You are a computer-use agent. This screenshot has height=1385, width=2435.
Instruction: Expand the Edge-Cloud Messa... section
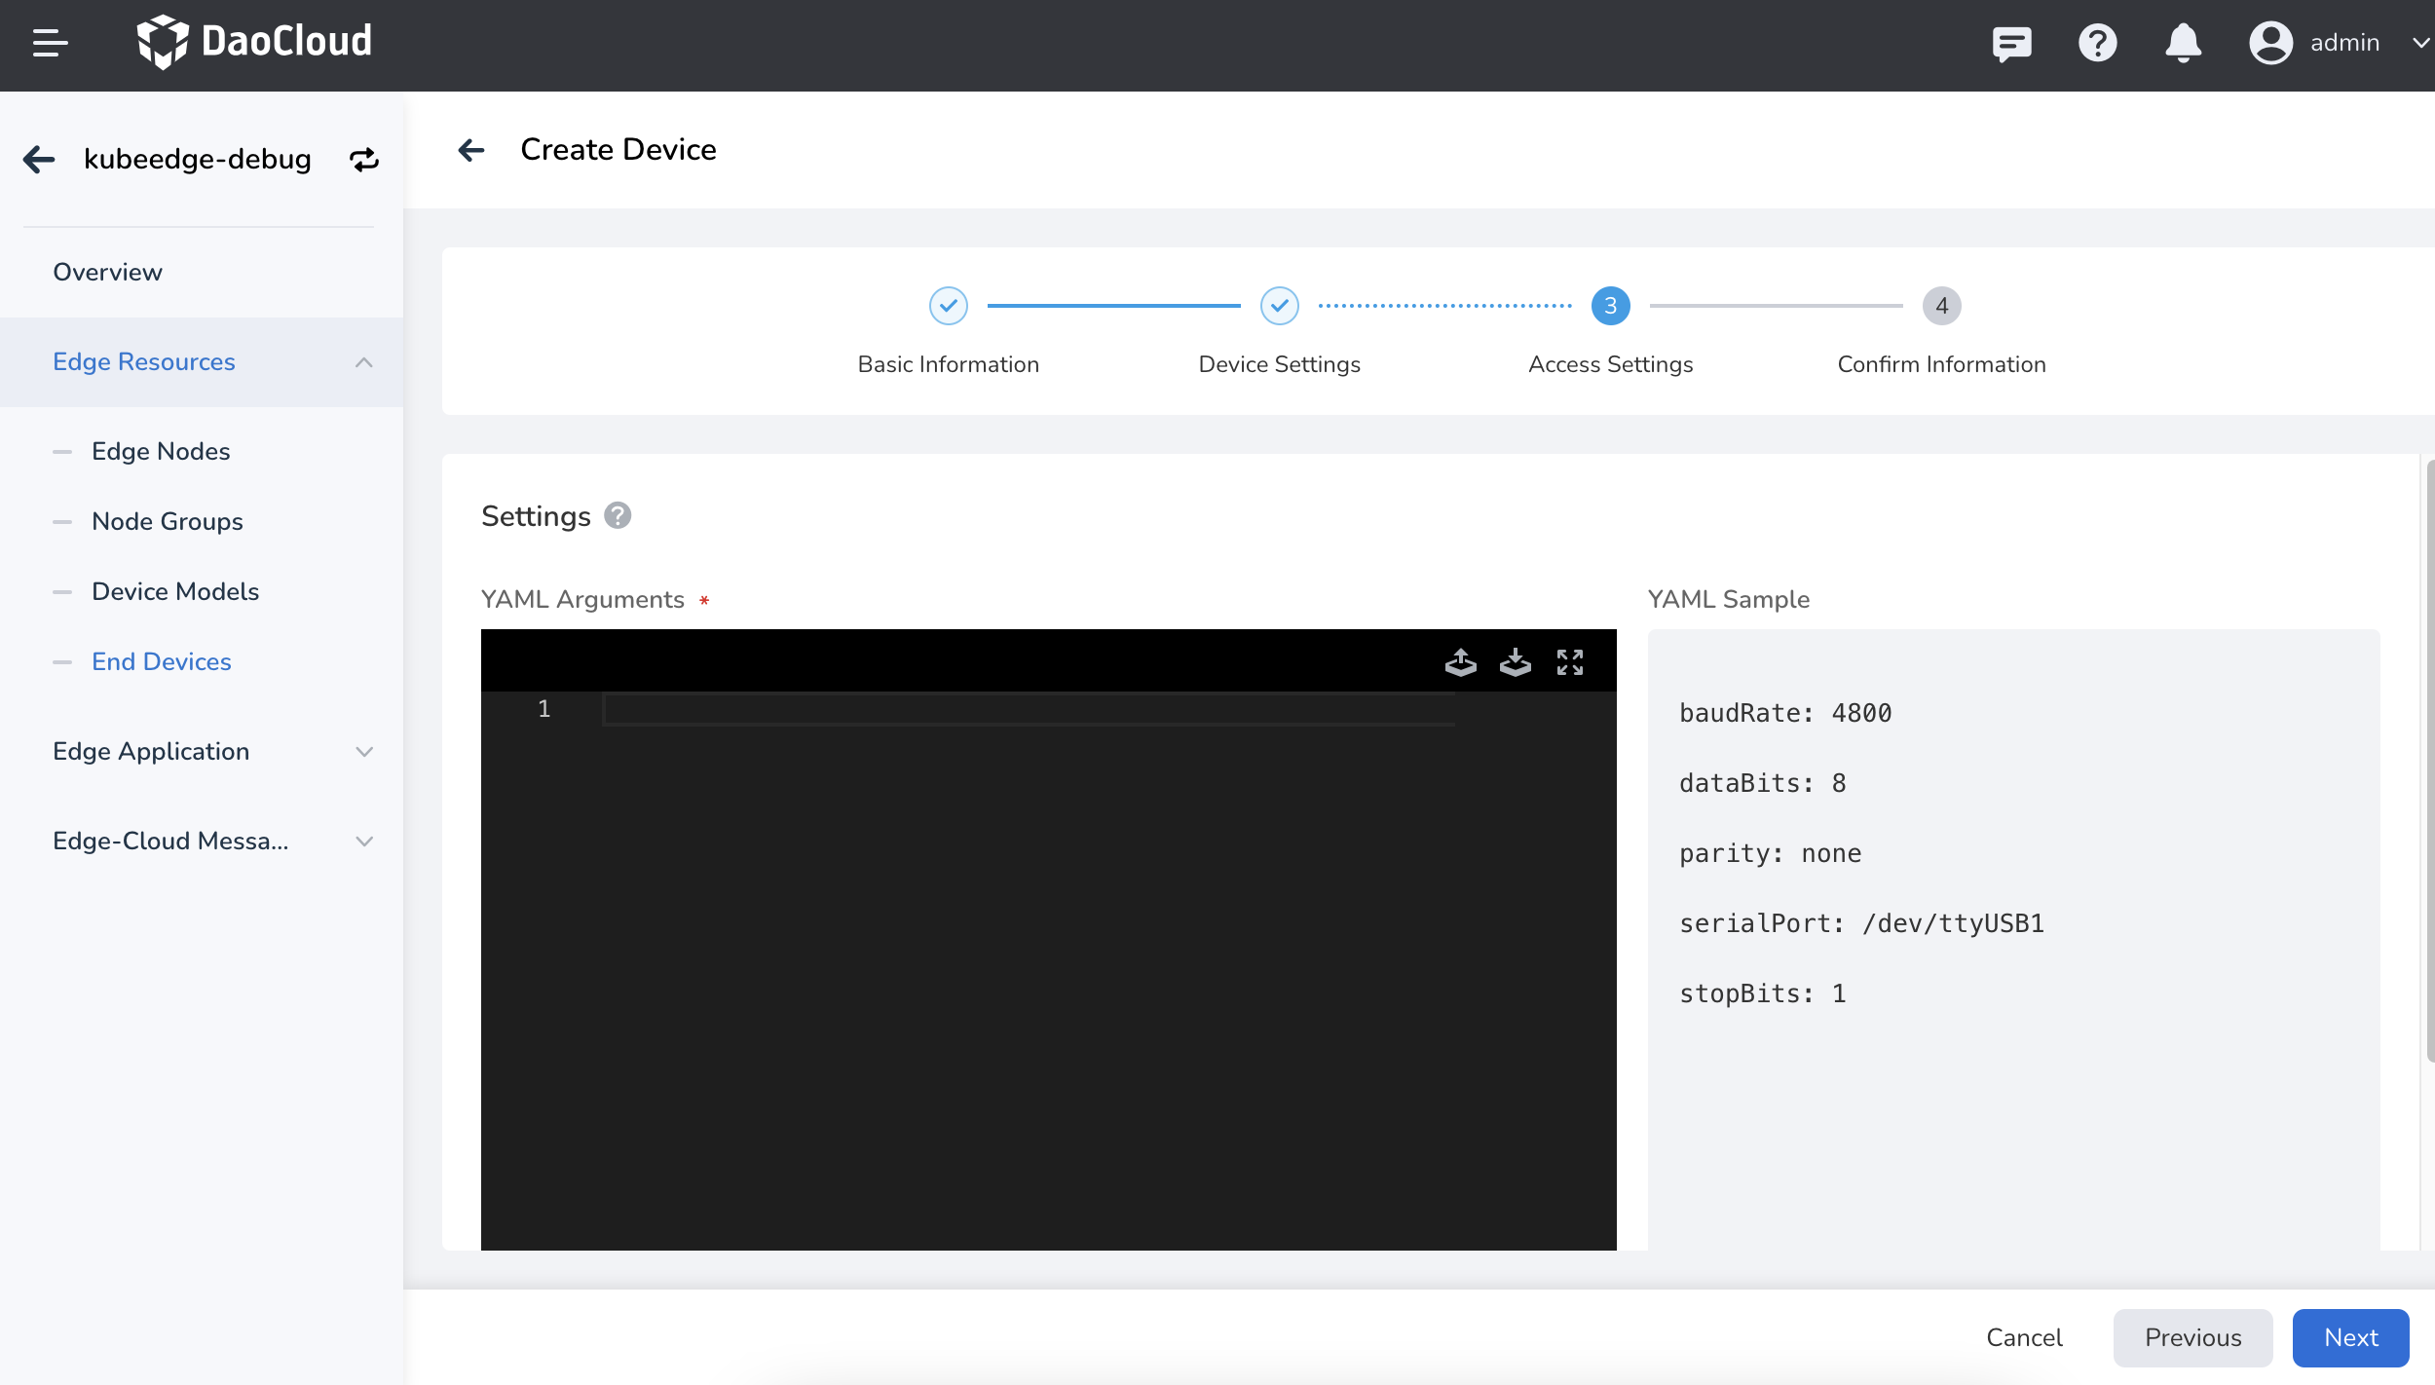pyautogui.click(x=363, y=841)
